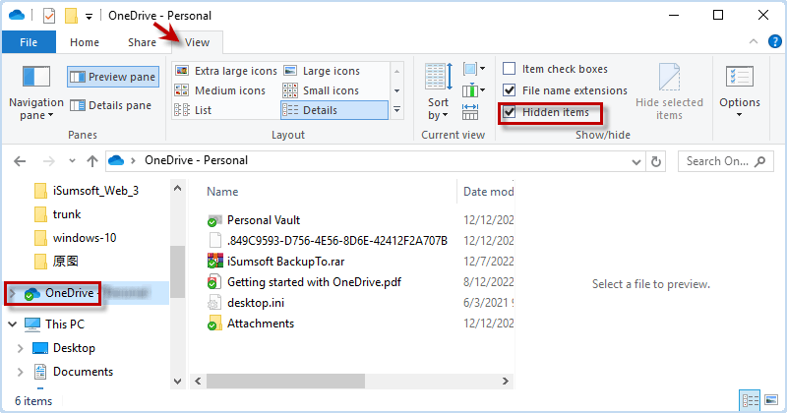
Task: Select the .849C9593-D756 hidden file
Action: click(x=336, y=241)
